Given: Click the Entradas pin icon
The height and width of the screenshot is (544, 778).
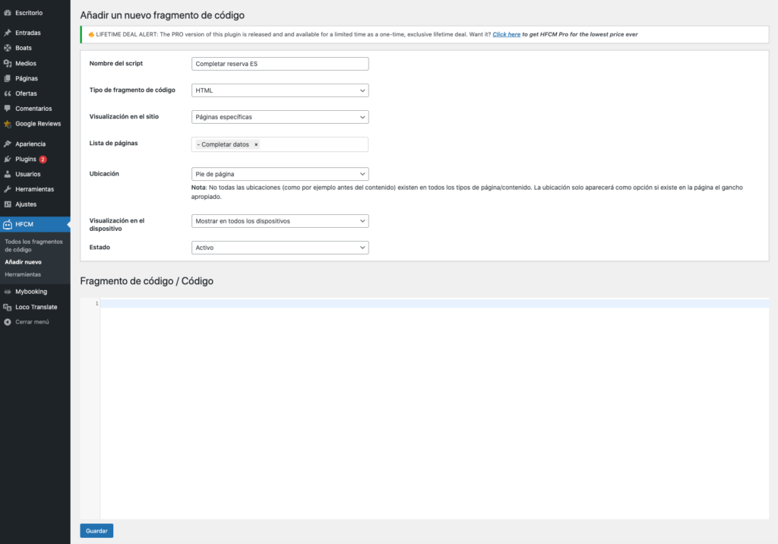Looking at the screenshot, I should click(x=8, y=33).
